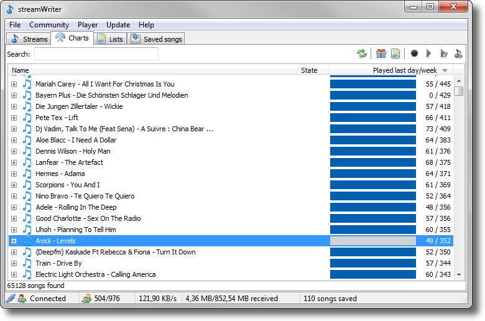The height and width of the screenshot is (321, 485).
Task: Sort by the Name column header
Action: 153,70
